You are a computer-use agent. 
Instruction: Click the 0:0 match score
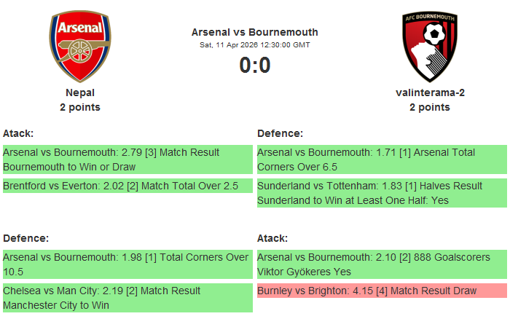[254, 66]
